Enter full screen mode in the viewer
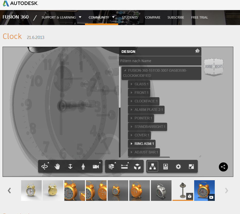 (x=191, y=167)
